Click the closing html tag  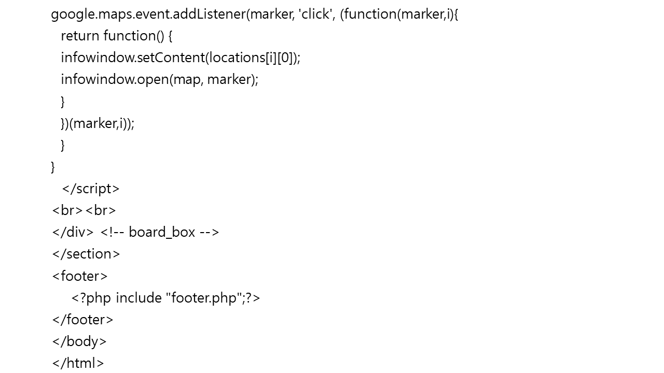[78, 364]
